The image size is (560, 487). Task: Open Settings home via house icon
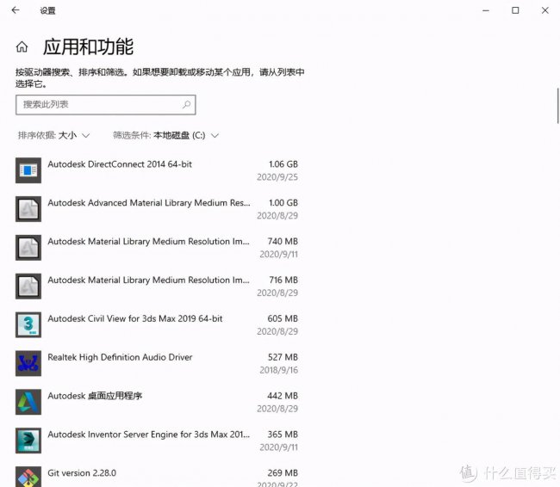click(x=22, y=46)
